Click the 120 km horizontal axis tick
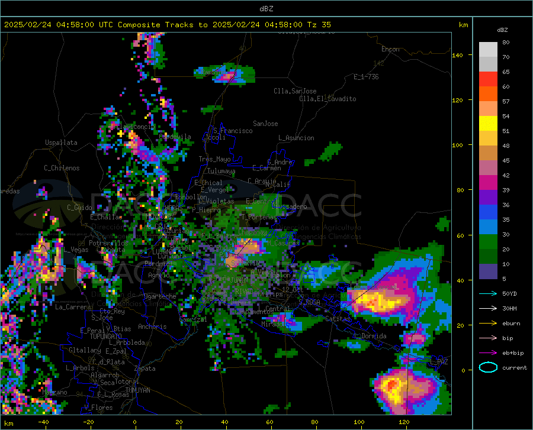 [404, 422]
